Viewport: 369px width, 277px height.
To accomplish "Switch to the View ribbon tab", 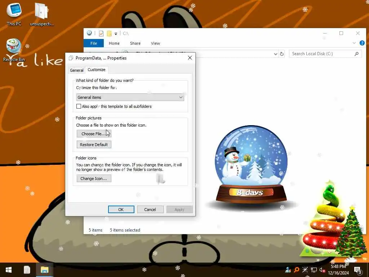I will (x=155, y=43).
